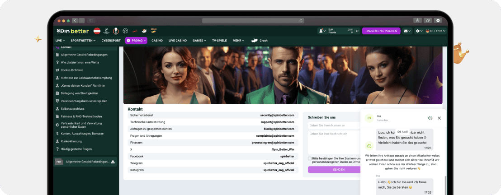
Task: Click EINZAHLUNG MACHEN button
Action: tap(381, 31)
